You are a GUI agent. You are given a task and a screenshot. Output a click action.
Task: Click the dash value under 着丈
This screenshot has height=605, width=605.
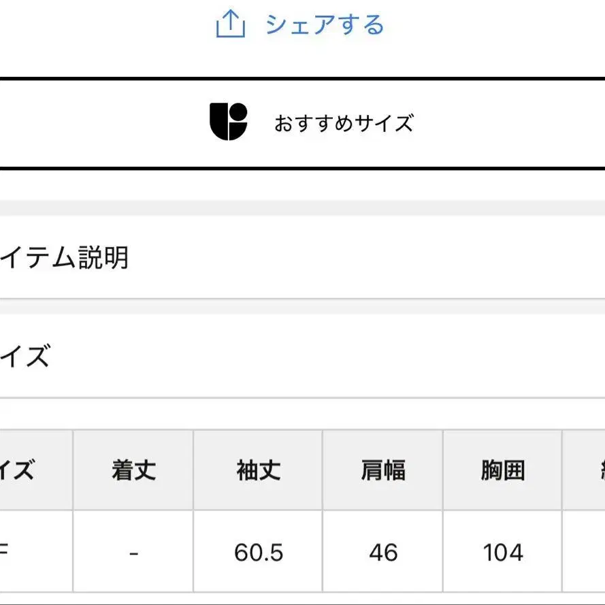(x=133, y=552)
